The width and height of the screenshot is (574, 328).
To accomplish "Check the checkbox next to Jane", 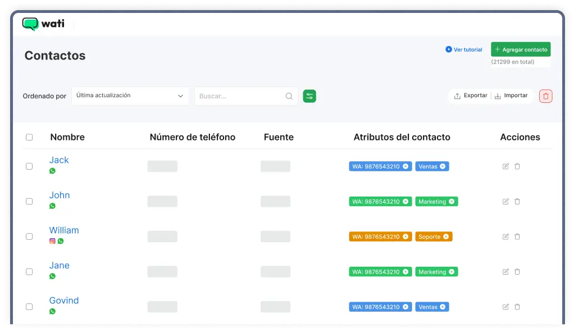I will [29, 271].
